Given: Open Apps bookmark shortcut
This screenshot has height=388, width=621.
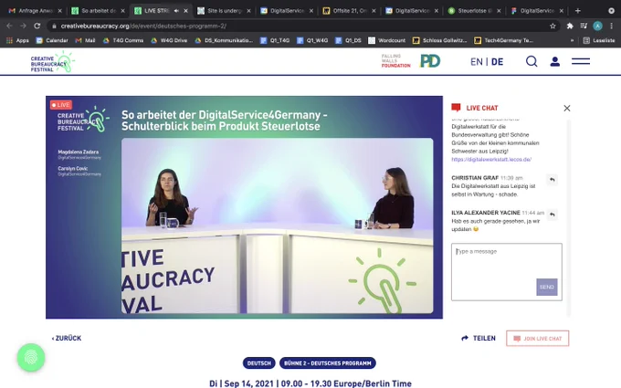Looking at the screenshot, I should coord(18,40).
